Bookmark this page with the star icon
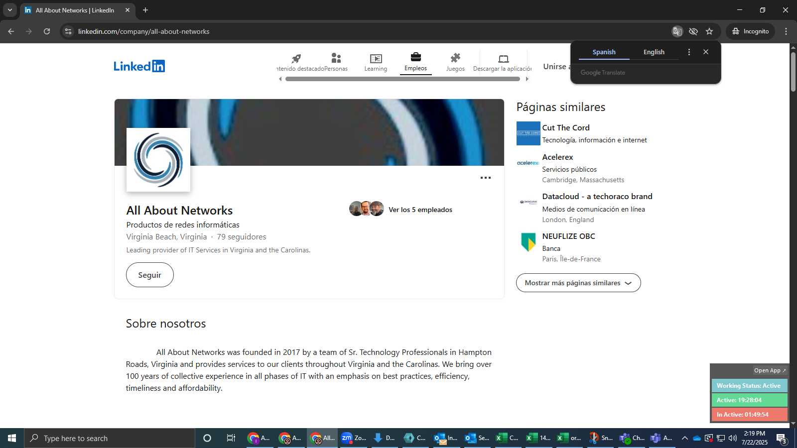This screenshot has width=797, height=448. pyautogui.click(x=709, y=31)
